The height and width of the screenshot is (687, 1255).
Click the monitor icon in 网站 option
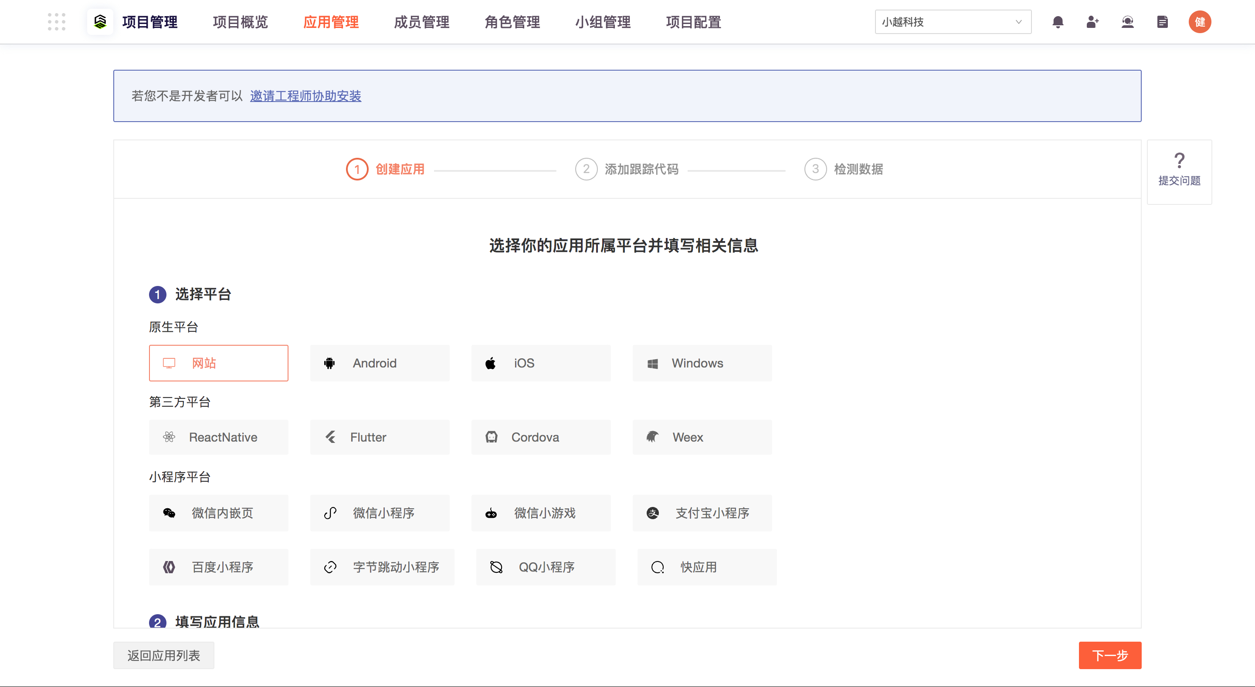point(169,363)
